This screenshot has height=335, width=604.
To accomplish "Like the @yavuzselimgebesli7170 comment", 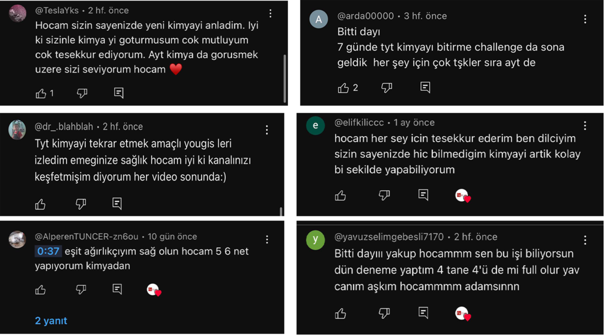I will [340, 313].
